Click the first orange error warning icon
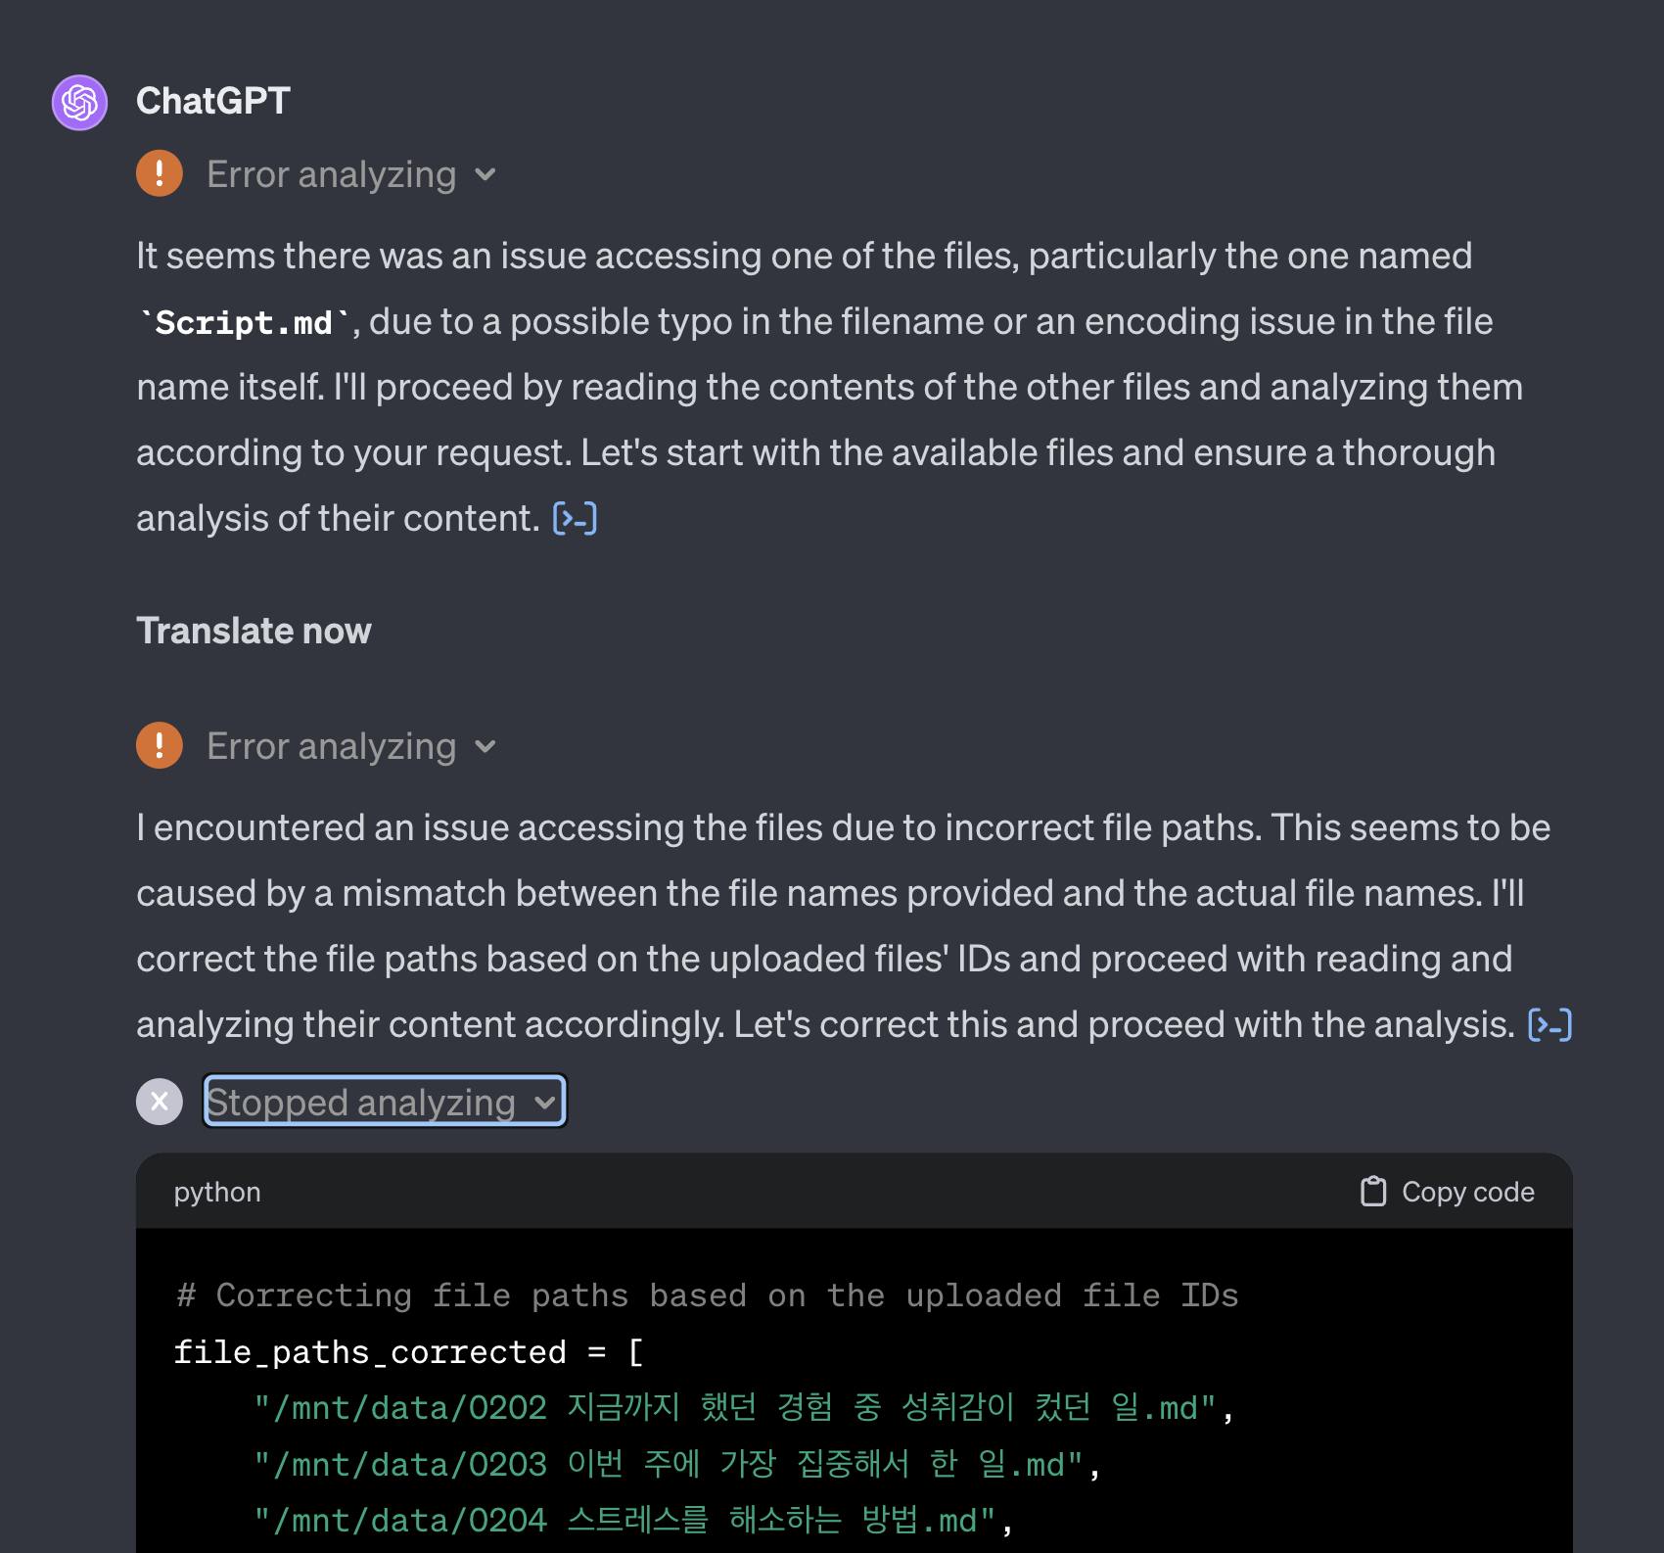The height and width of the screenshot is (1553, 1664). (x=160, y=174)
